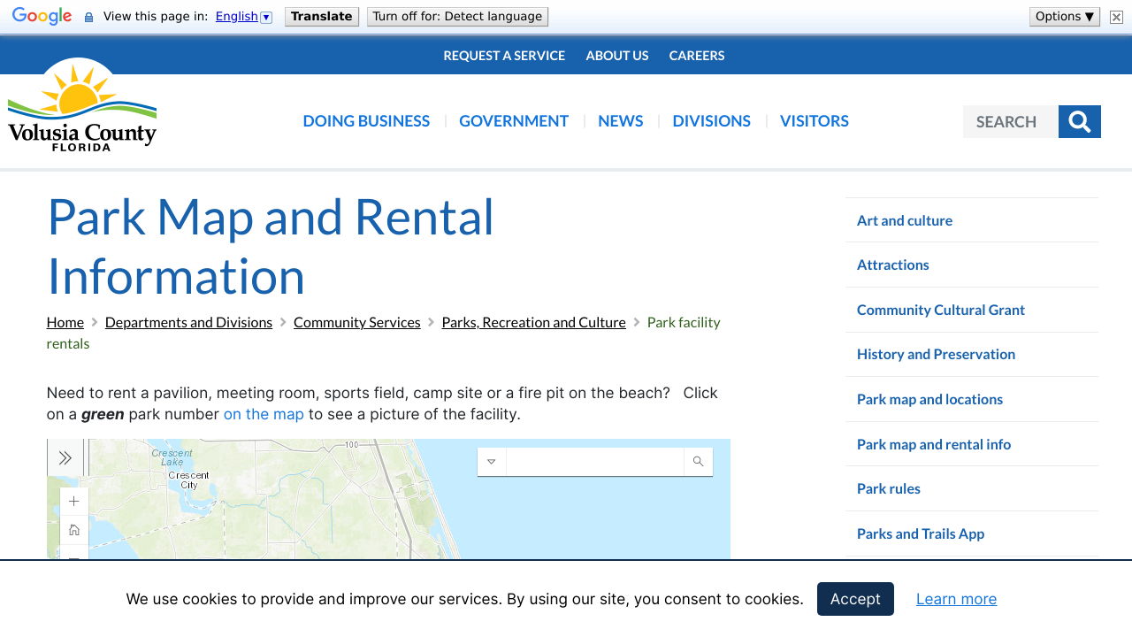Expand the map side panel double chevron
The image size is (1132, 637).
pos(65,457)
